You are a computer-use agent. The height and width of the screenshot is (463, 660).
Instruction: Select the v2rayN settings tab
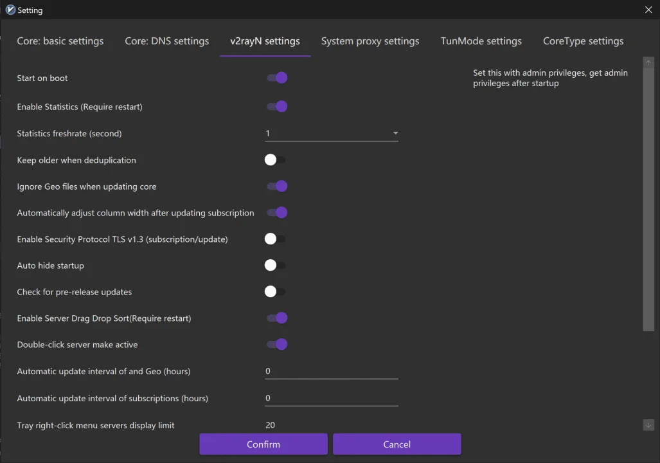tap(265, 41)
